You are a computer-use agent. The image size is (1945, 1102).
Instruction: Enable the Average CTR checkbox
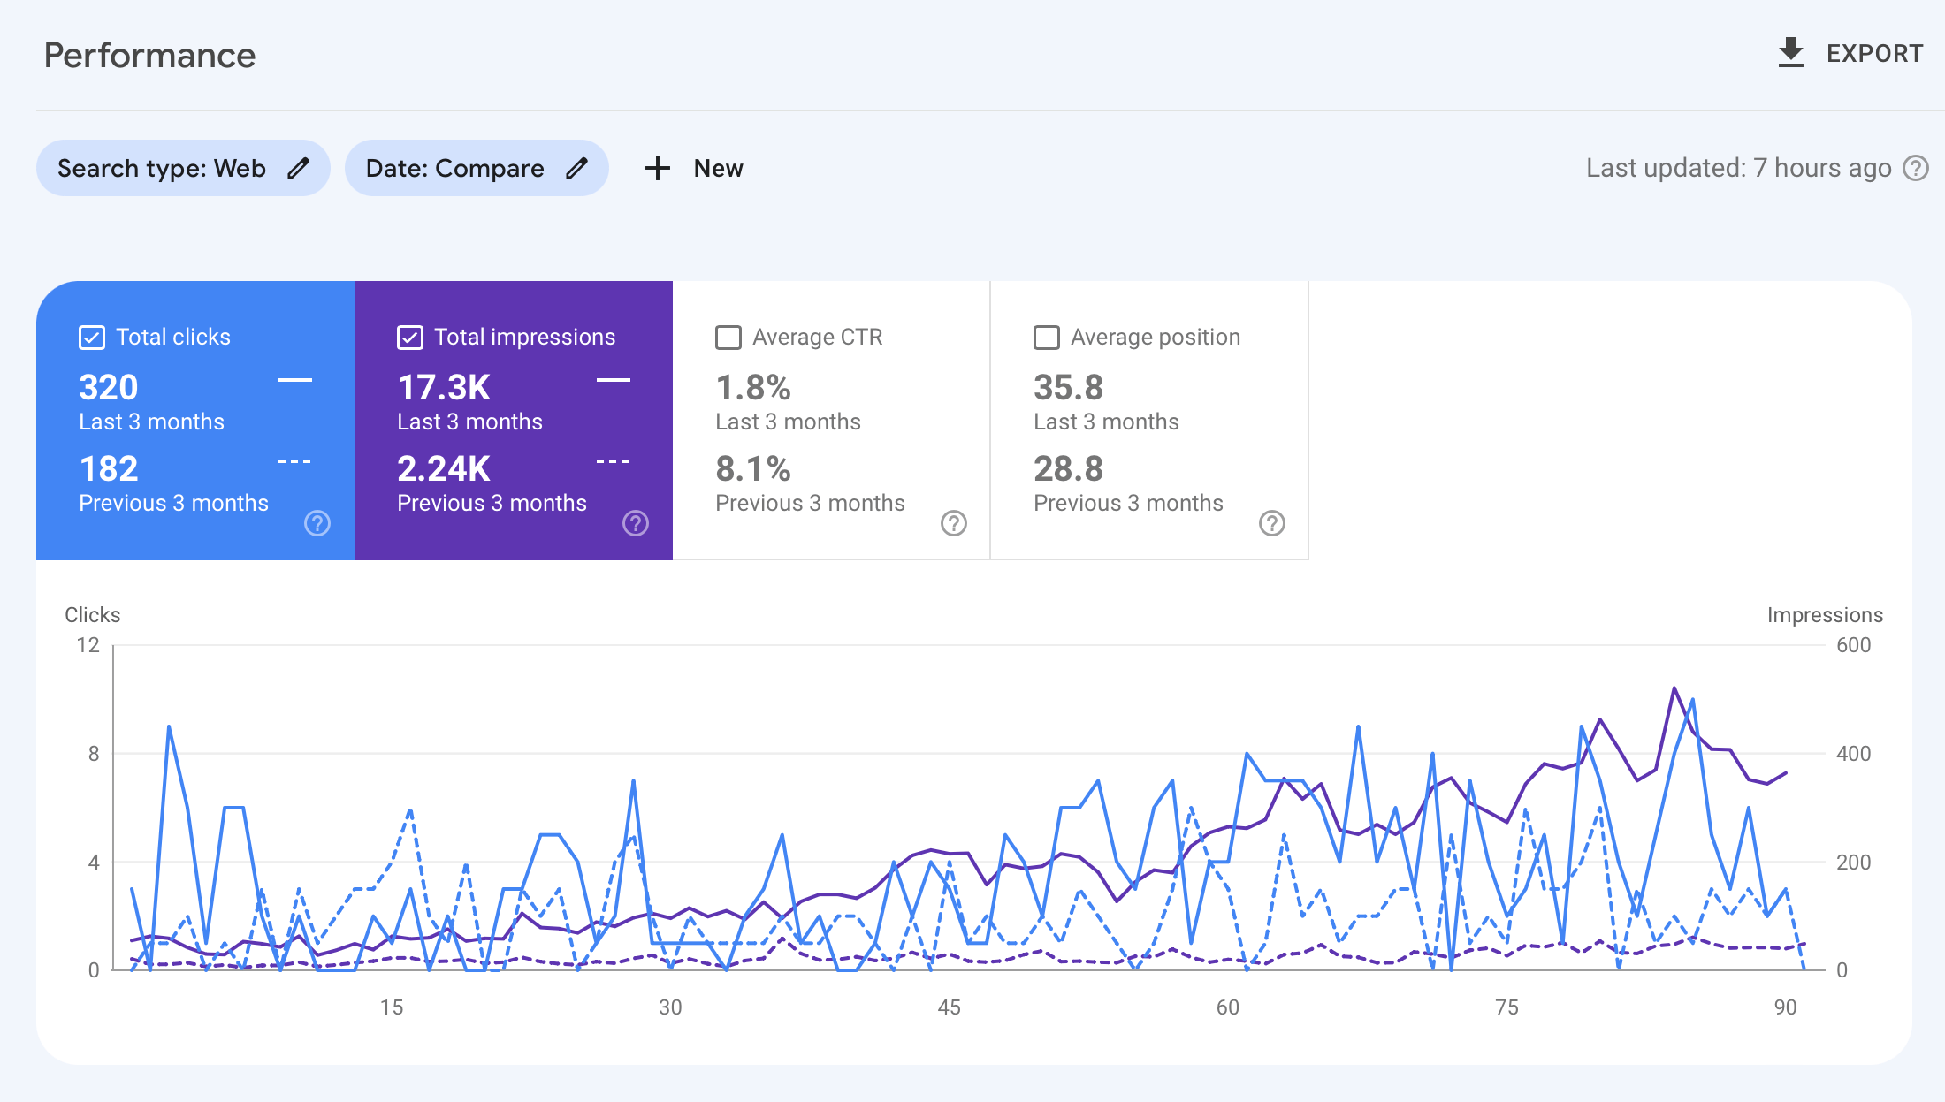(728, 337)
